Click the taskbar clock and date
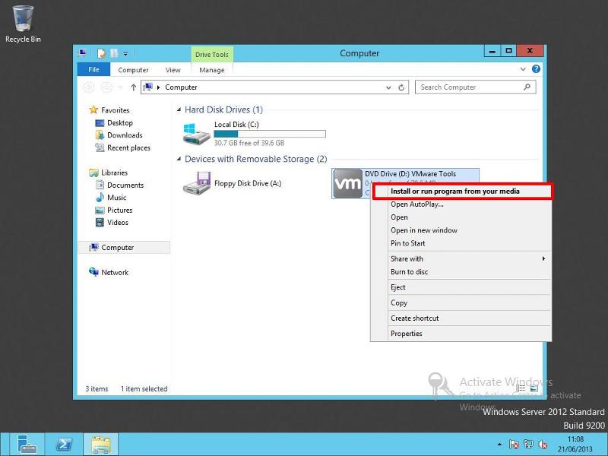 [x=575, y=445]
